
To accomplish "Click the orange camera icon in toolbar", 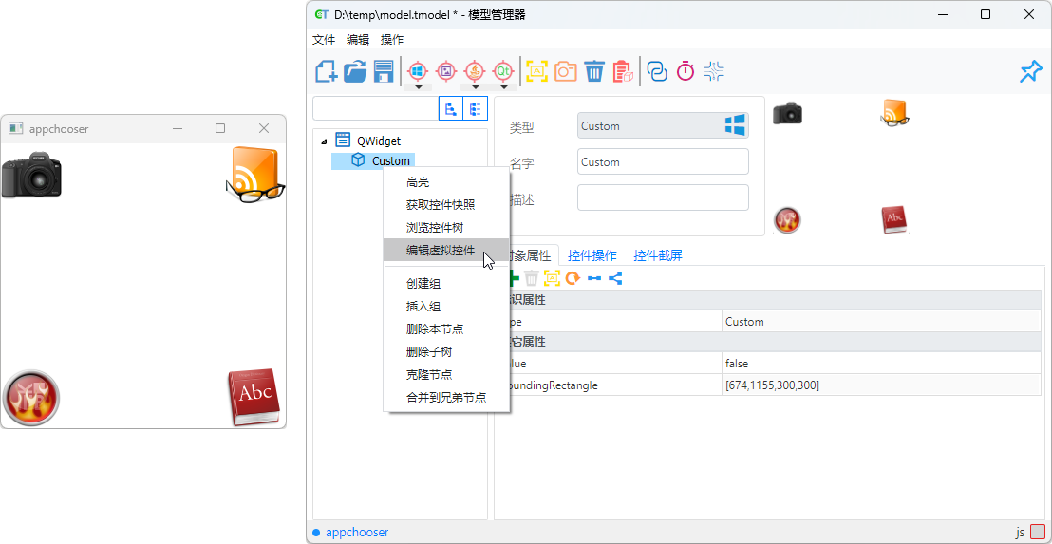I will pos(566,71).
